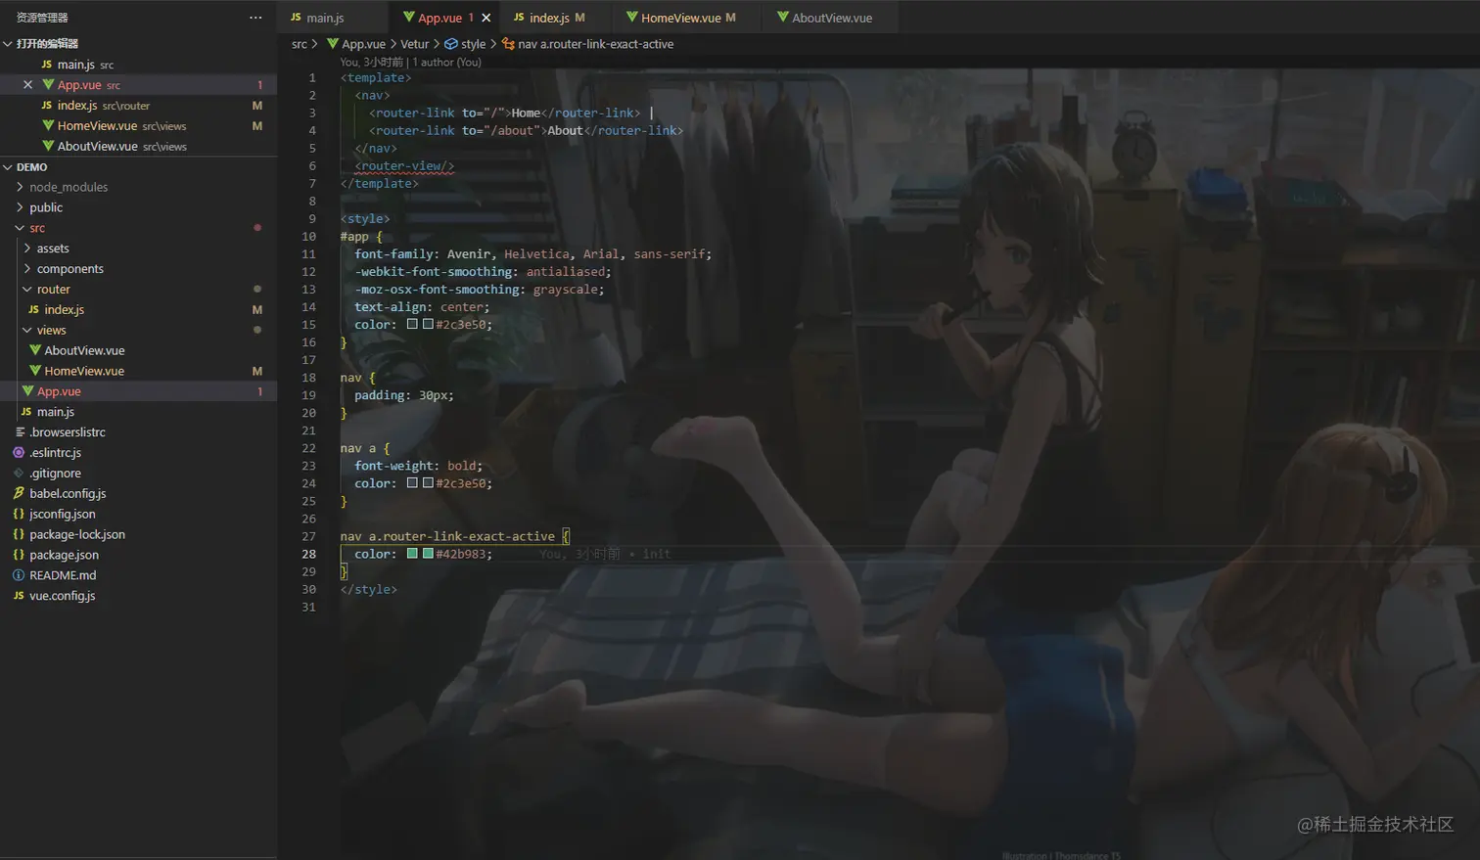Open the vue.config.js file
Viewport: 1480px width, 860px height.
(138, 596)
